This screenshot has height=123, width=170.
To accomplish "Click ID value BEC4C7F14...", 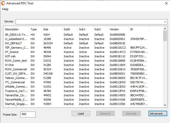I will click(x=139, y=78).
